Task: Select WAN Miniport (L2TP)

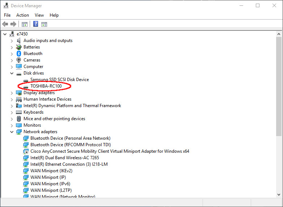Action: (x=51, y=190)
